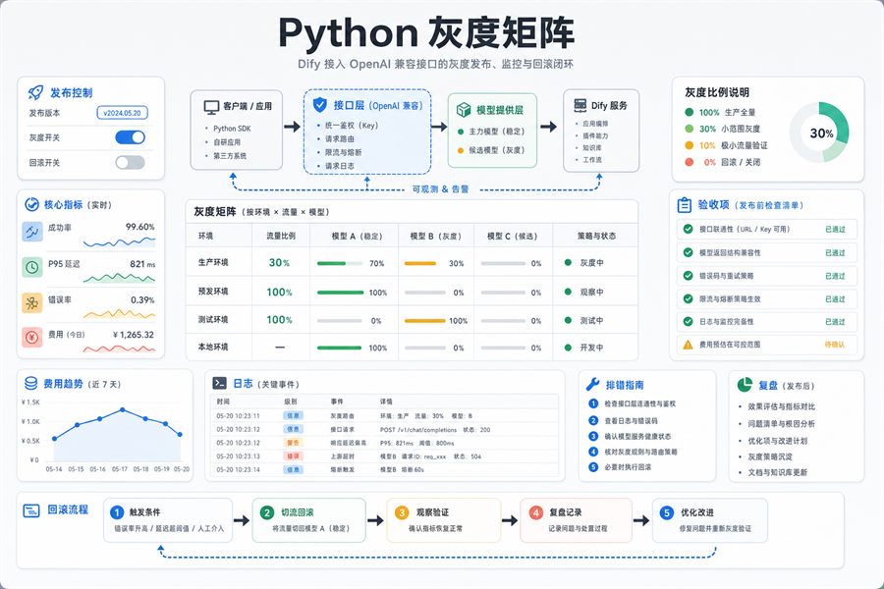884x589 pixels.
Task: Click the 复盘 green pie chart icon
Action: (x=745, y=385)
